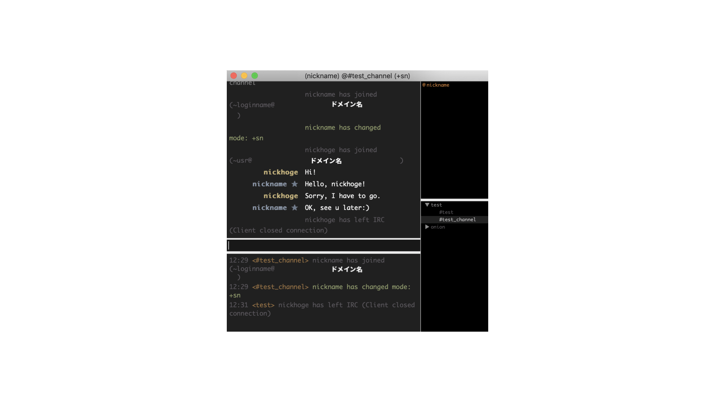Image resolution: width=715 pixels, height=402 pixels.
Task: Expand the onion server disclosure triangle
Action: 427,227
